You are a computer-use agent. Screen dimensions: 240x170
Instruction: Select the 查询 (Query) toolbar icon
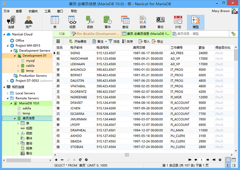click(x=125, y=22)
